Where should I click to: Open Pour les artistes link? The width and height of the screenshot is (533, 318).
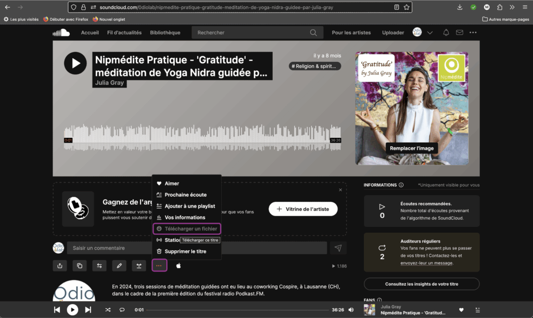351,33
